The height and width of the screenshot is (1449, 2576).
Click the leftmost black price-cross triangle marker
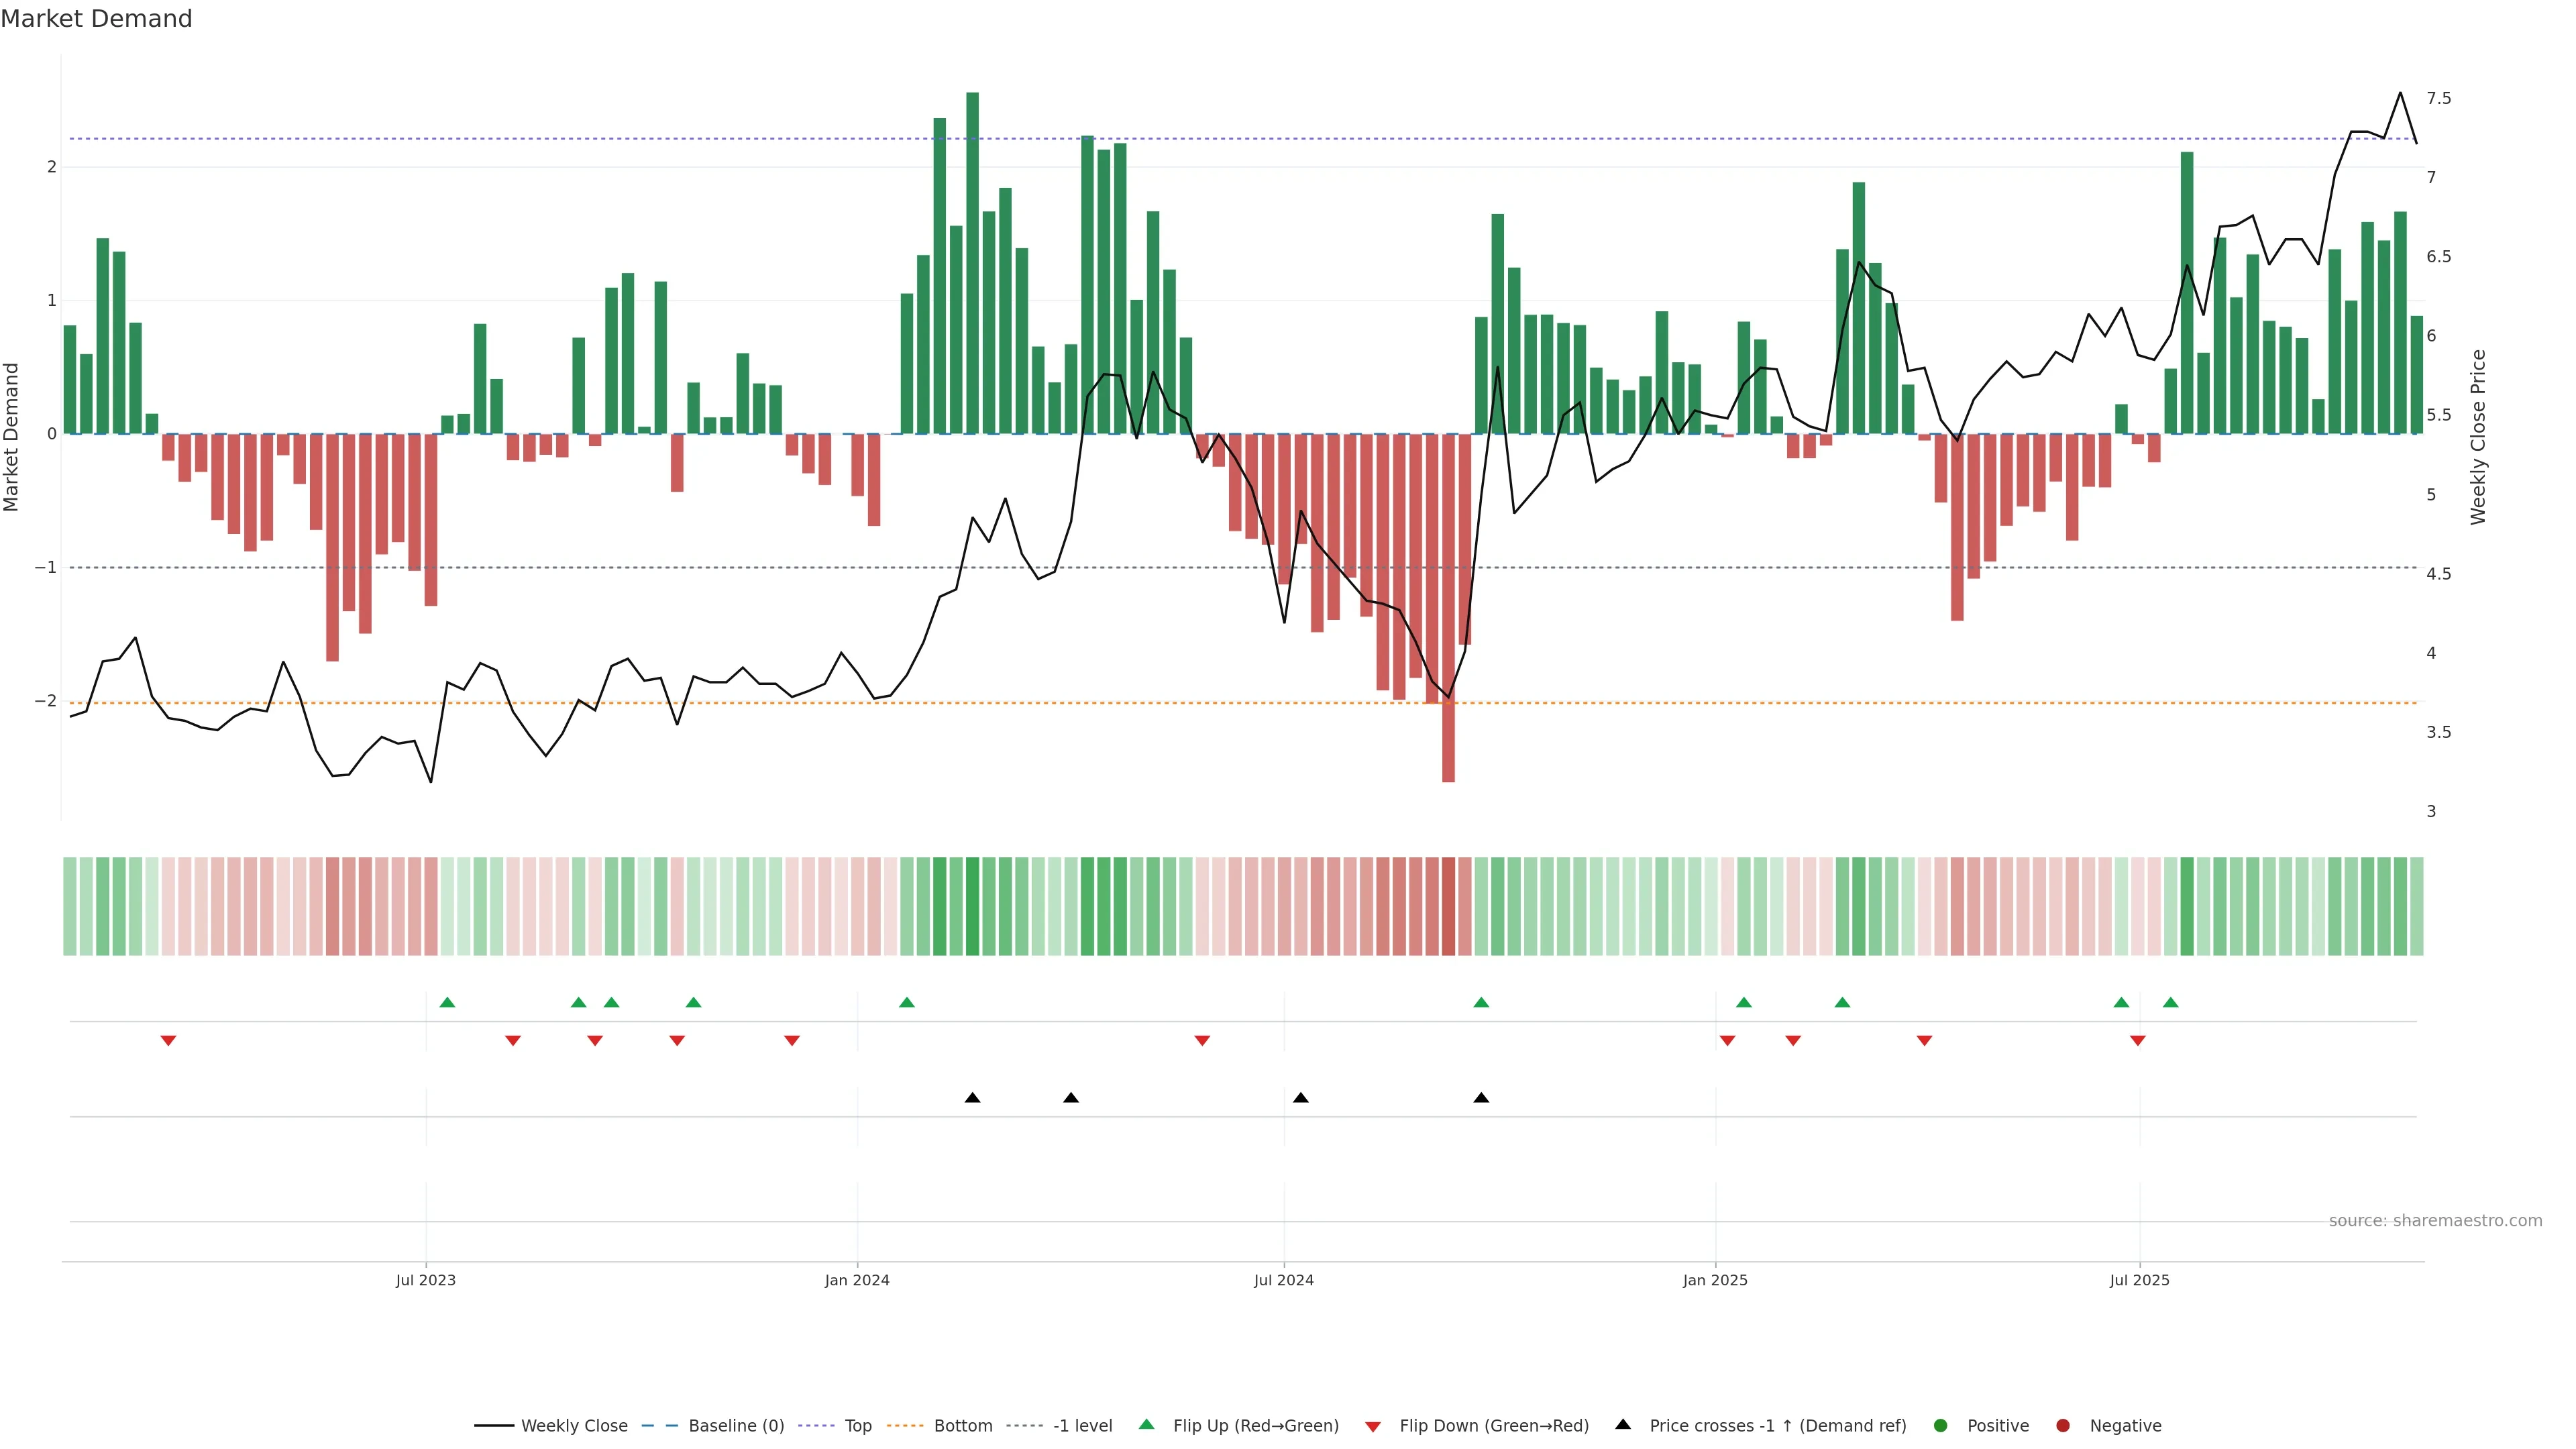(972, 1098)
